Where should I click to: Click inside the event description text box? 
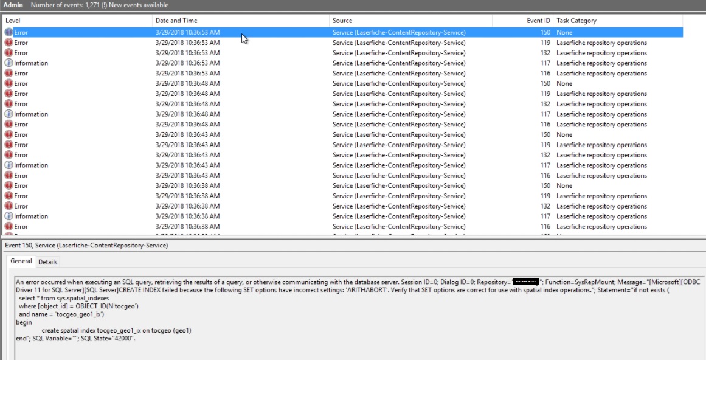pyautogui.click(x=359, y=318)
